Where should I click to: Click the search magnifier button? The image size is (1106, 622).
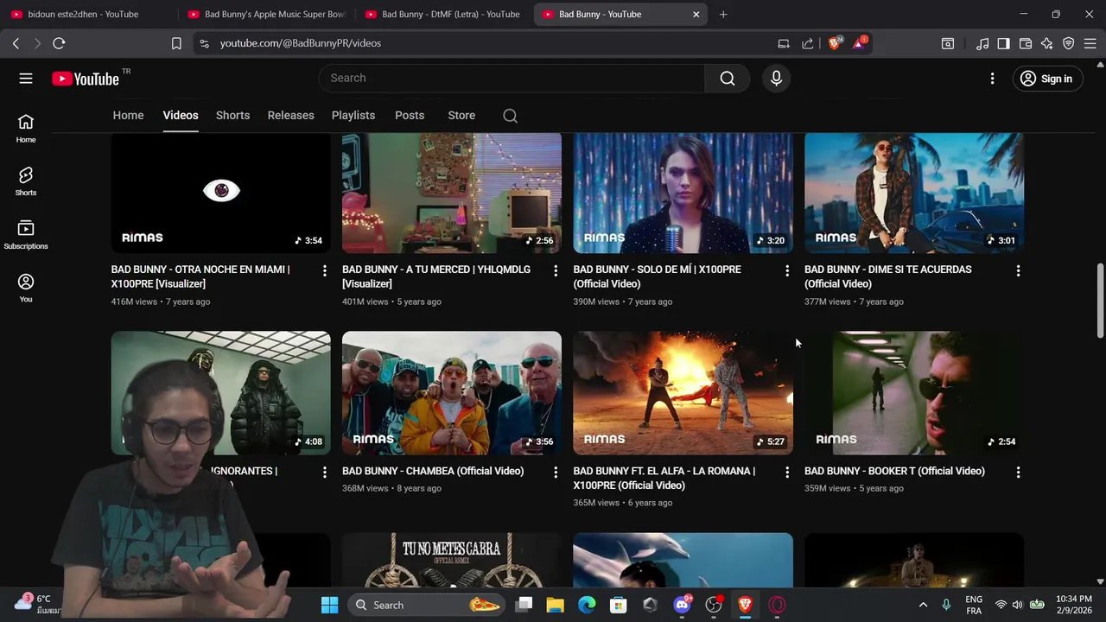point(728,79)
